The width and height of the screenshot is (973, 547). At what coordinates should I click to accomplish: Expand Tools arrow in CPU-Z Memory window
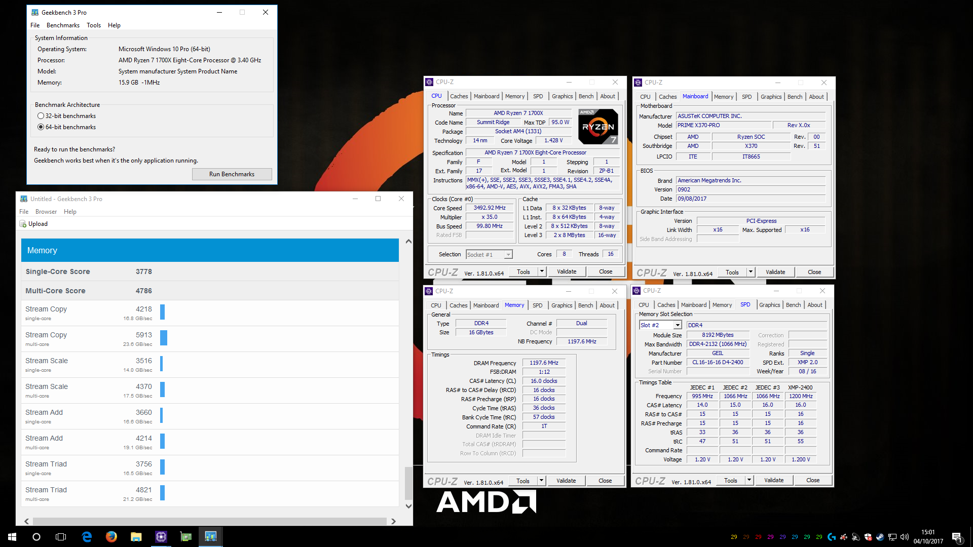(541, 481)
